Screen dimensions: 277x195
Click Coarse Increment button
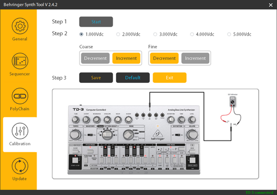point(126,58)
